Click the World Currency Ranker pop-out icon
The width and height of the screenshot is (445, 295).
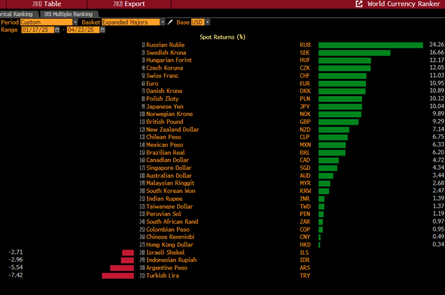359,4
